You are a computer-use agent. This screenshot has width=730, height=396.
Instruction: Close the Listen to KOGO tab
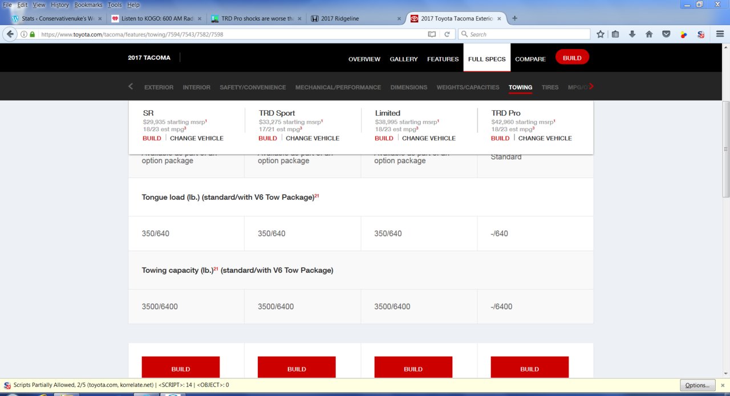pyautogui.click(x=200, y=18)
